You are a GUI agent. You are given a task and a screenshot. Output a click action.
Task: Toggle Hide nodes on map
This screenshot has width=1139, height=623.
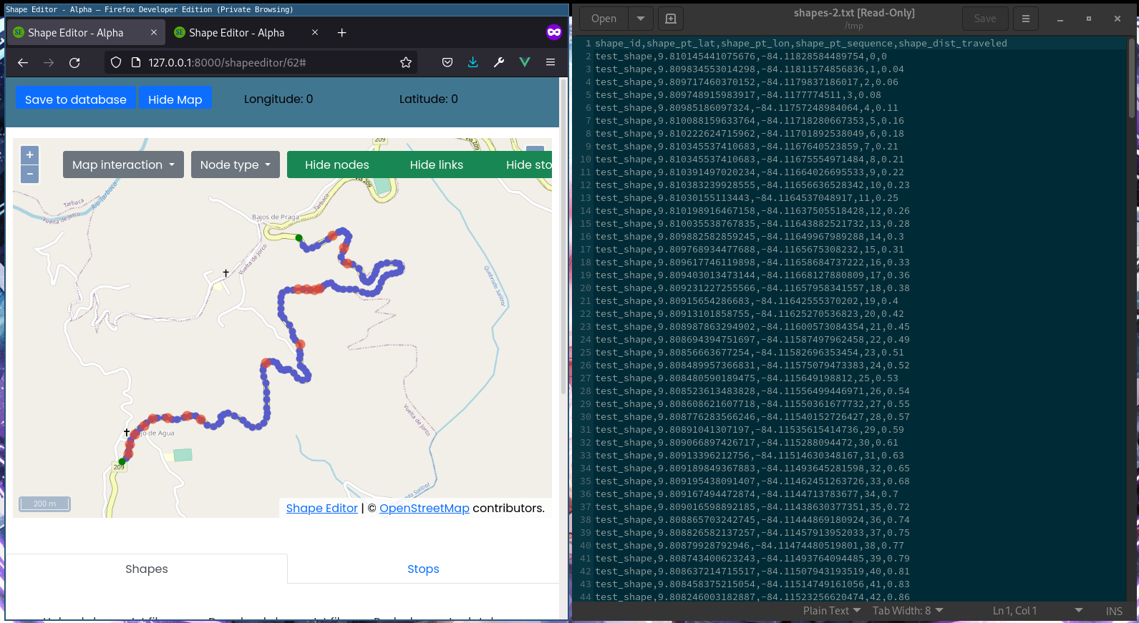(336, 165)
